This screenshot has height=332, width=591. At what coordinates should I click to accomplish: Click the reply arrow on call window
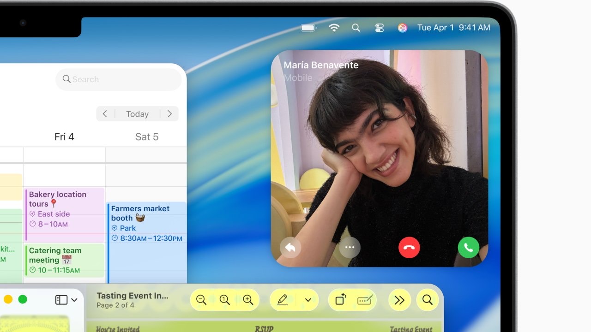tap(290, 248)
